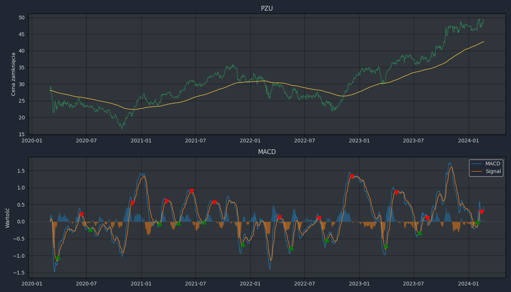Click the first green buy marker near −1.0

point(58,258)
